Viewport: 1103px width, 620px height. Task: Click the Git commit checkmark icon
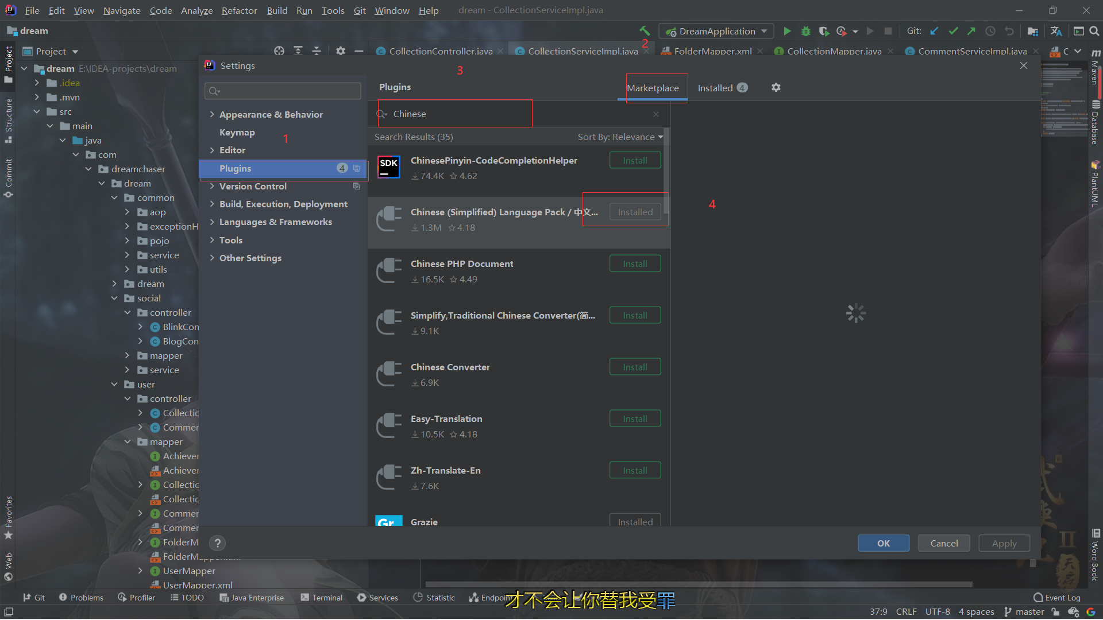(953, 31)
